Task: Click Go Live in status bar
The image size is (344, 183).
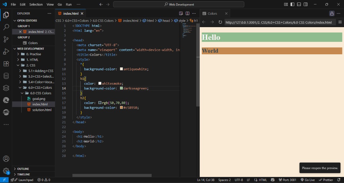Action: pos(308,180)
